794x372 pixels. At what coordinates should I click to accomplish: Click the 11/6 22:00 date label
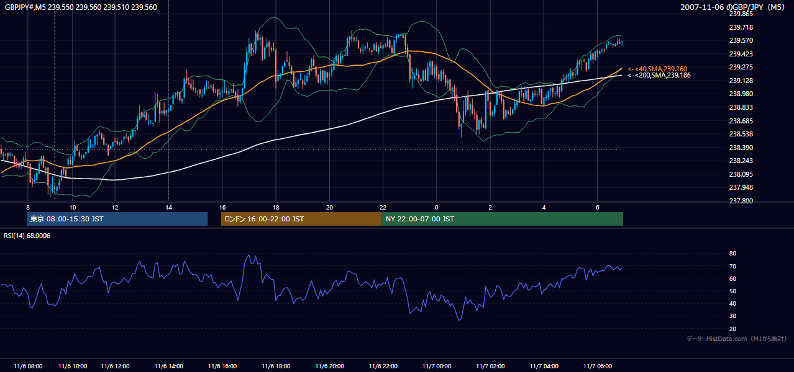point(383,366)
